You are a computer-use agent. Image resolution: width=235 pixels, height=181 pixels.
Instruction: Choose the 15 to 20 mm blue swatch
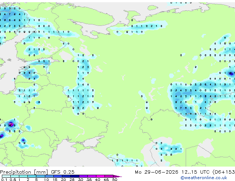58,176
